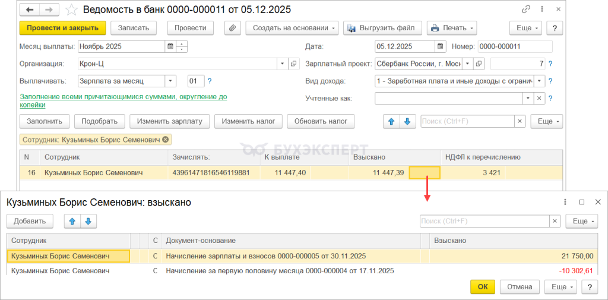Open the Вид дохода dropdown list
This screenshot has width=608, height=300.
539,81
